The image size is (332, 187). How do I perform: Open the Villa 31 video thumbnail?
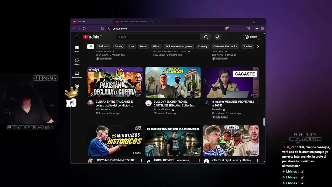[x=231, y=141]
